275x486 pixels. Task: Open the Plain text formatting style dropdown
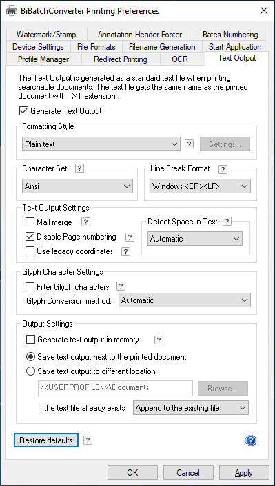point(101,144)
